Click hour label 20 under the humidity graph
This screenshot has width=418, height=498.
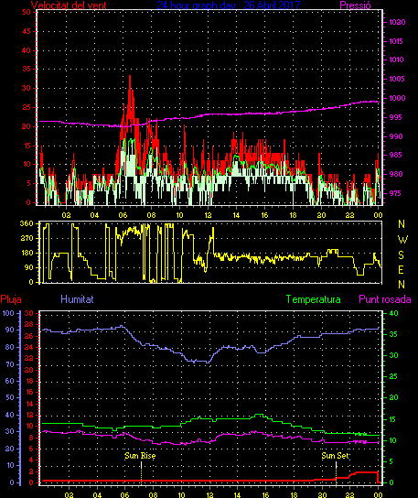pyautogui.click(x=322, y=495)
